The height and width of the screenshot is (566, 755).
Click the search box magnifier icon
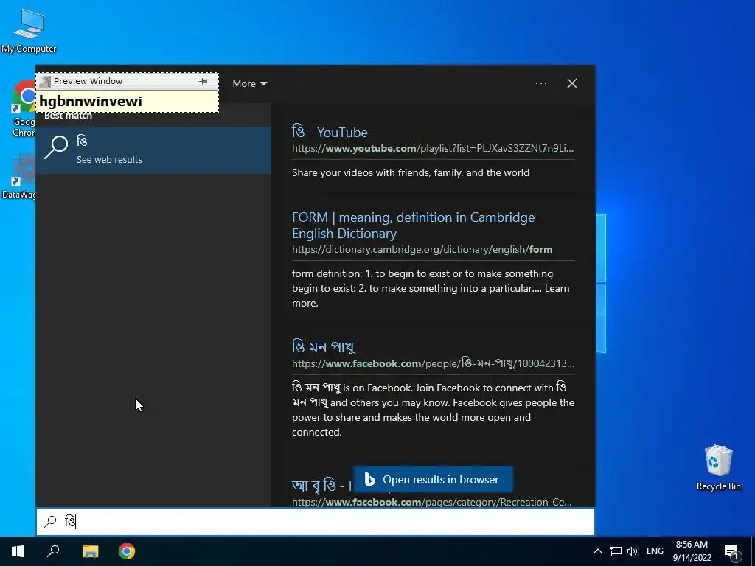tap(51, 521)
